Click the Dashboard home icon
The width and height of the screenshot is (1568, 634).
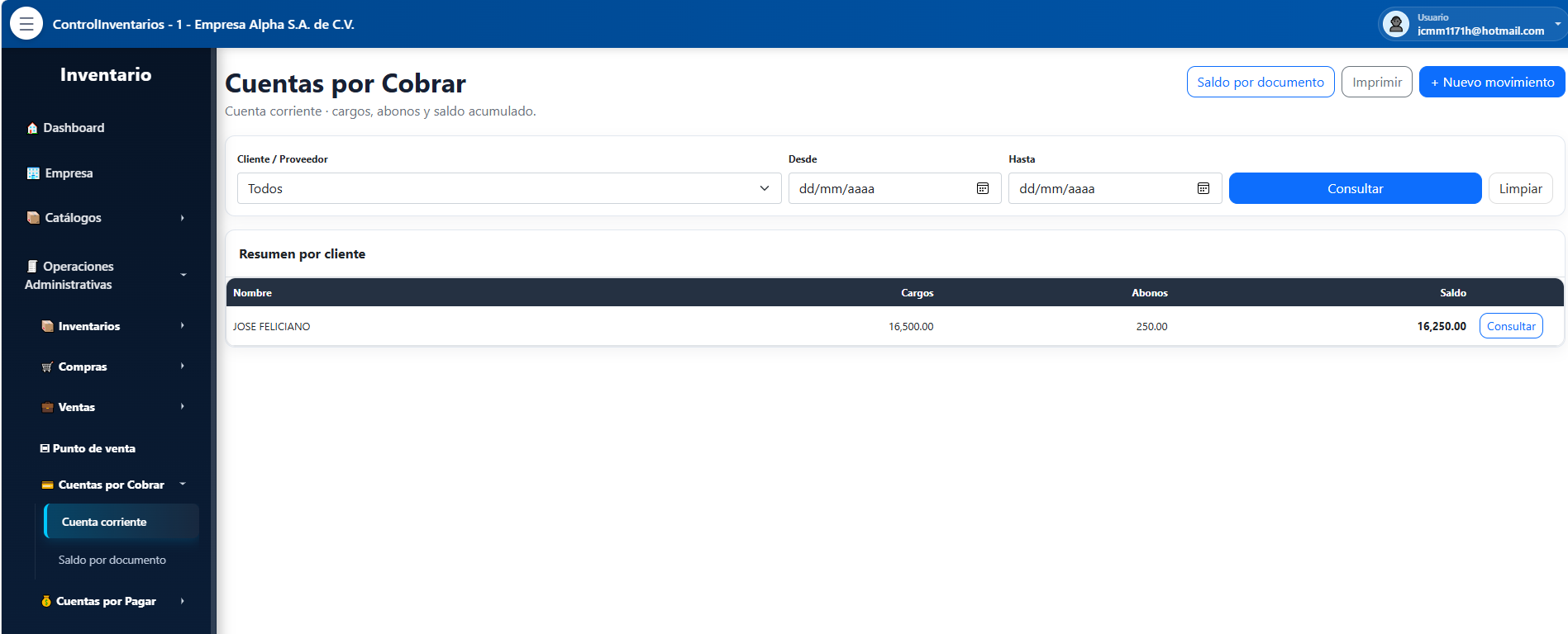tap(32, 128)
